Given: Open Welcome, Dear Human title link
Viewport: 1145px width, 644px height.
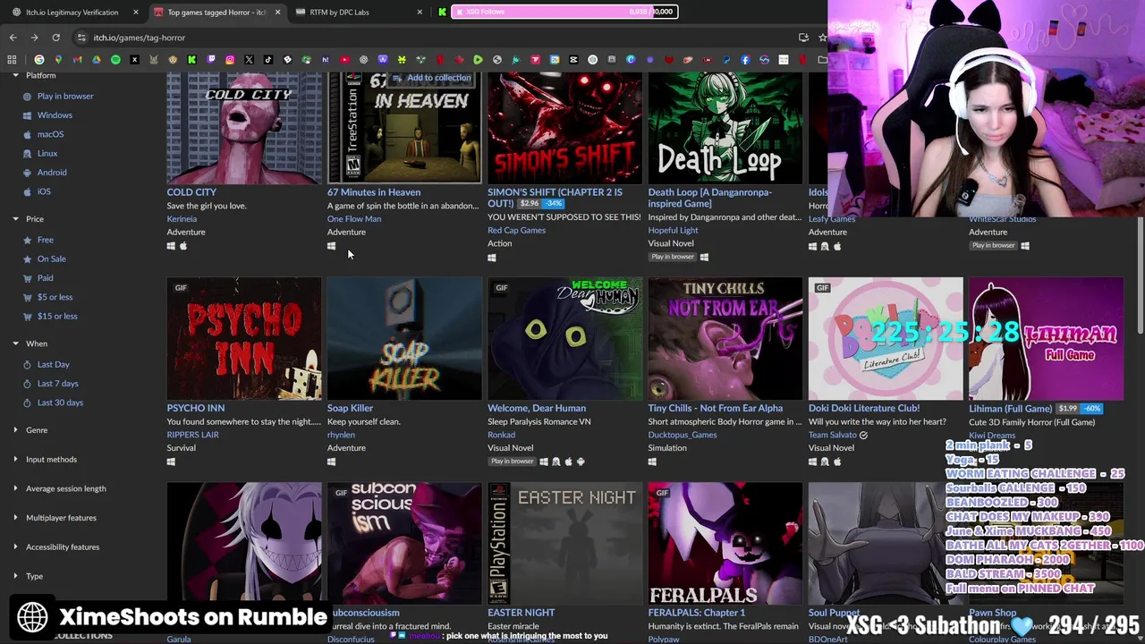Looking at the screenshot, I should 537,408.
